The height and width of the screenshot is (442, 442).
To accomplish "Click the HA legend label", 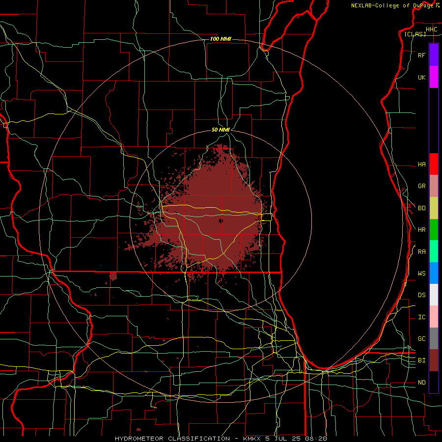I will (421, 164).
